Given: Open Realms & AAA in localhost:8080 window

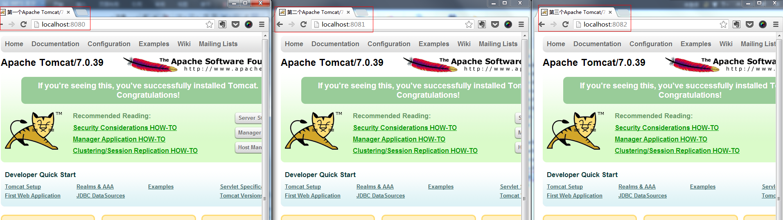Looking at the screenshot, I should point(95,186).
